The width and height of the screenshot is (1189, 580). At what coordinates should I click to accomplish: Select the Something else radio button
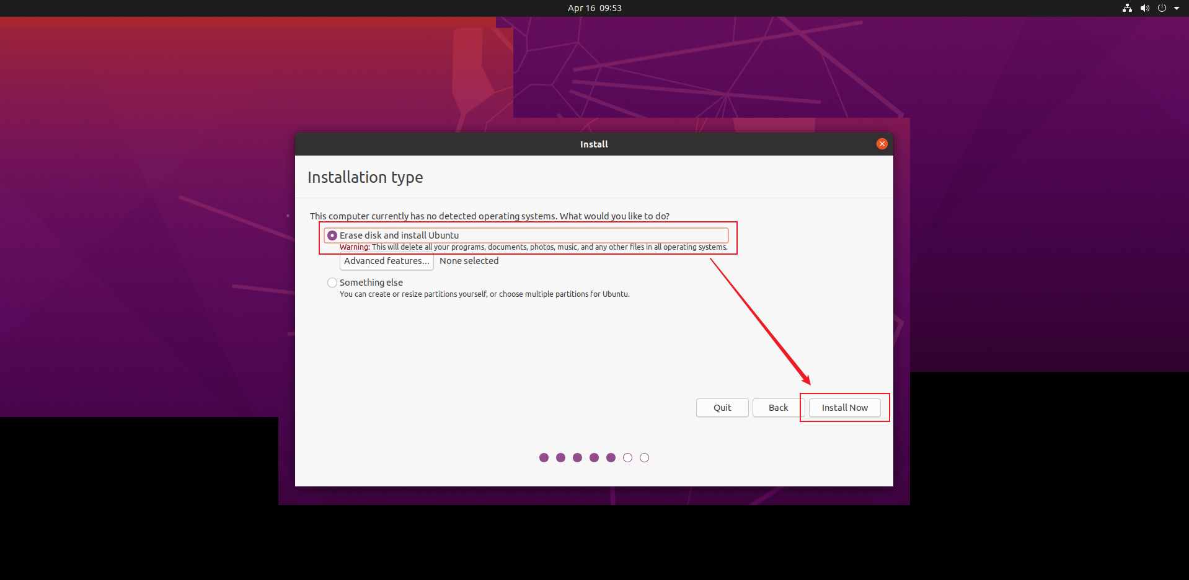(x=332, y=283)
